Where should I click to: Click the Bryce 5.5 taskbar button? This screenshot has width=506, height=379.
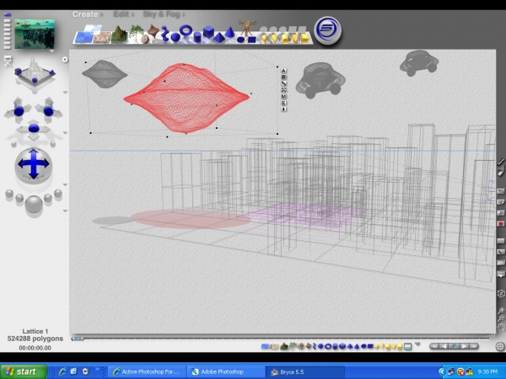pyautogui.click(x=305, y=371)
